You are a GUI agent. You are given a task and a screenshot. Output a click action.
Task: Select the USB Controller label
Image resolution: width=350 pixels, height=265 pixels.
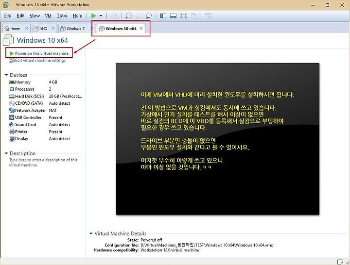pos(28,117)
